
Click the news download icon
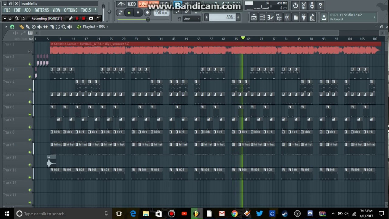(324, 18)
